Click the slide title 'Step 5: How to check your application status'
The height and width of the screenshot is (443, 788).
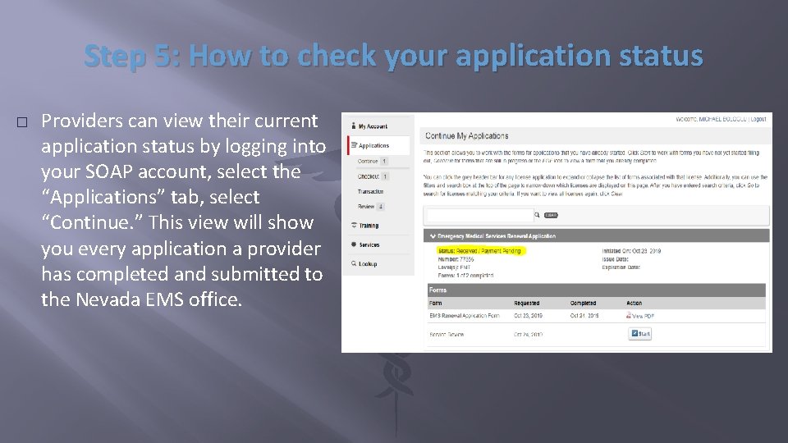[393, 55]
